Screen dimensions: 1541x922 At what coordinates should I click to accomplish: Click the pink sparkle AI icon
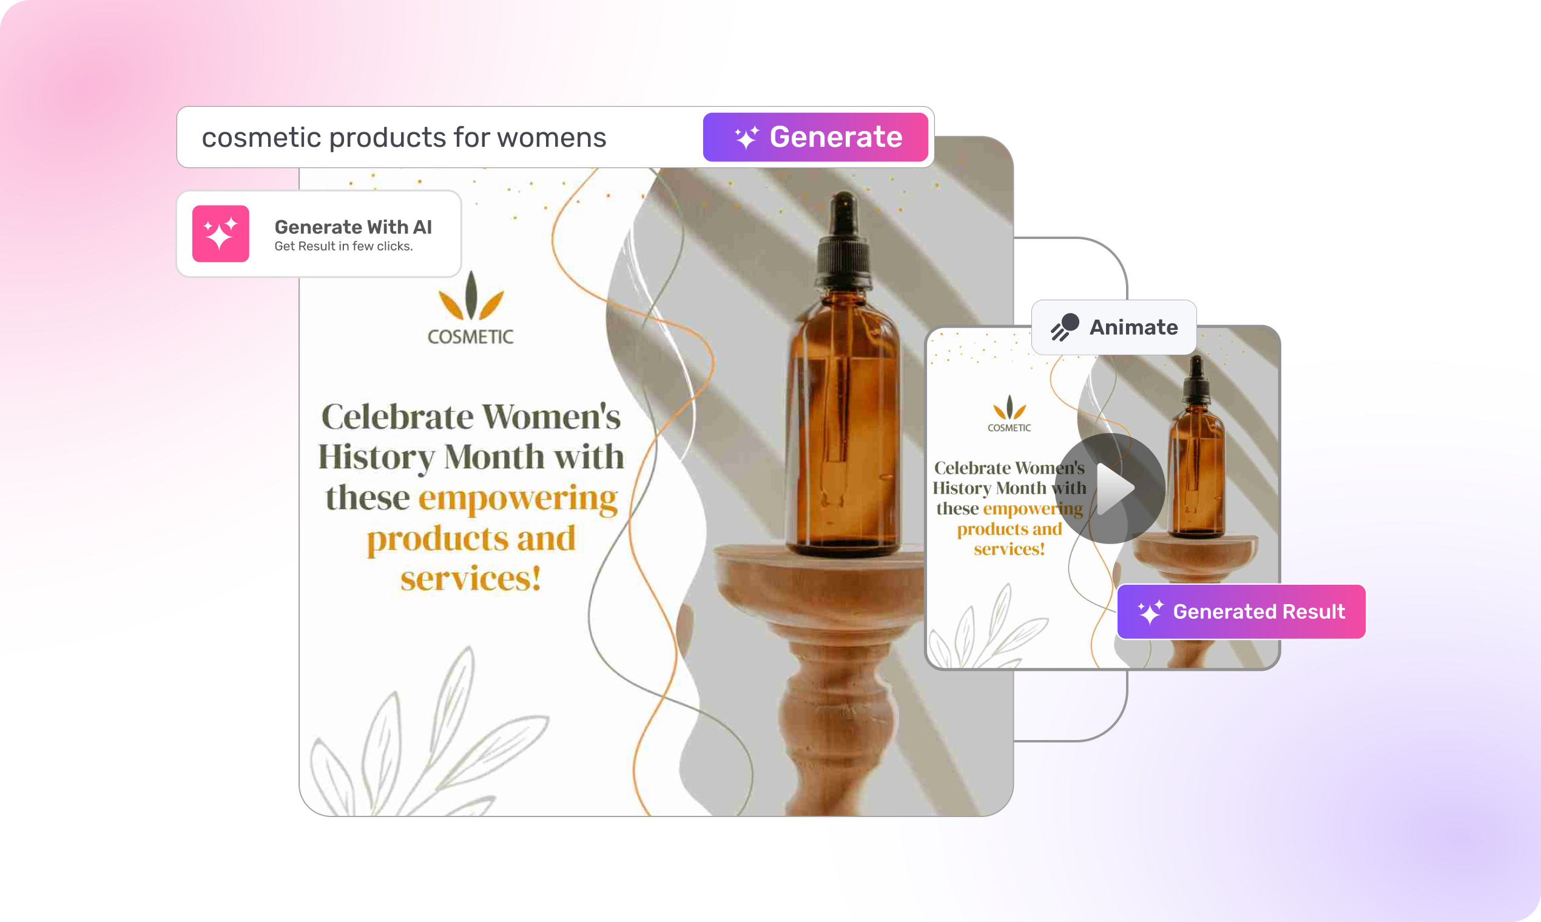coord(221,234)
